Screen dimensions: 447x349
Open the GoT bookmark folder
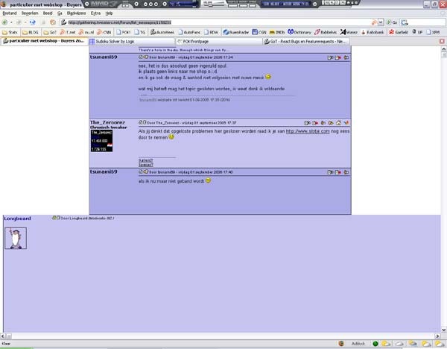(50, 32)
